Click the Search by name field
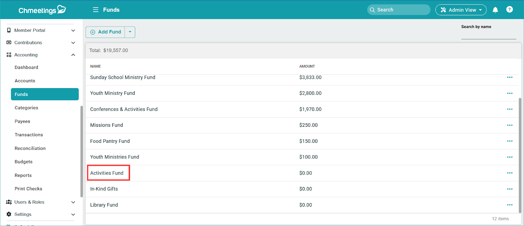 point(488,35)
